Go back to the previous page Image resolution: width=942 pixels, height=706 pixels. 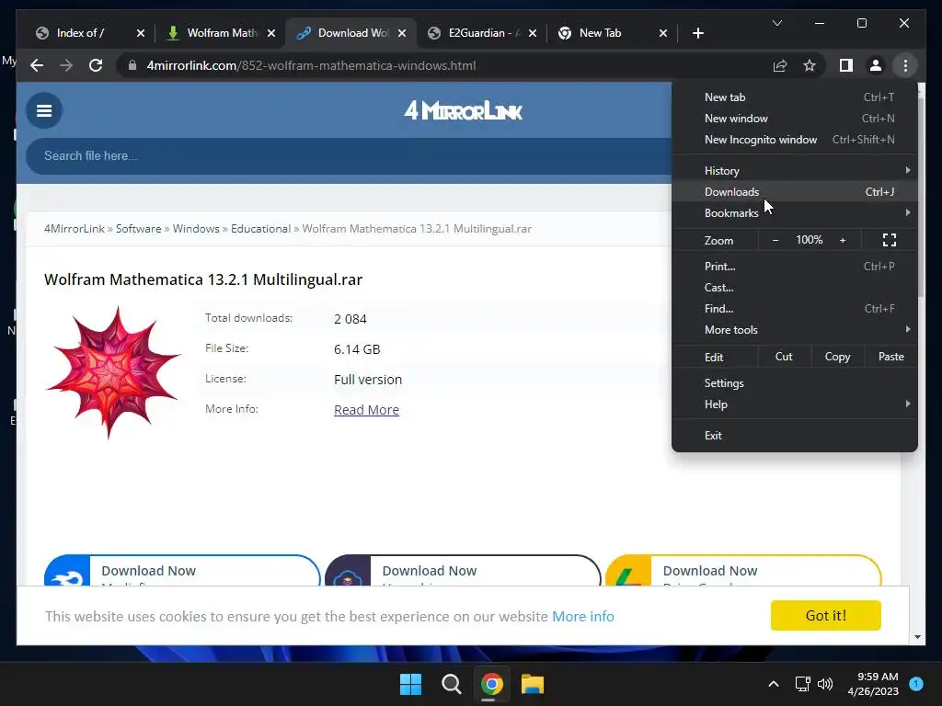37,65
